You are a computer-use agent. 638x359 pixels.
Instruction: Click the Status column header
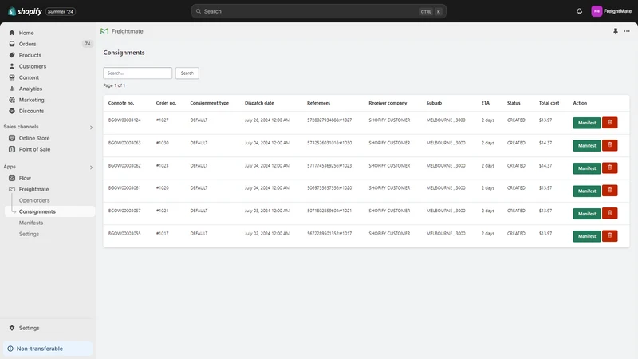514,103
